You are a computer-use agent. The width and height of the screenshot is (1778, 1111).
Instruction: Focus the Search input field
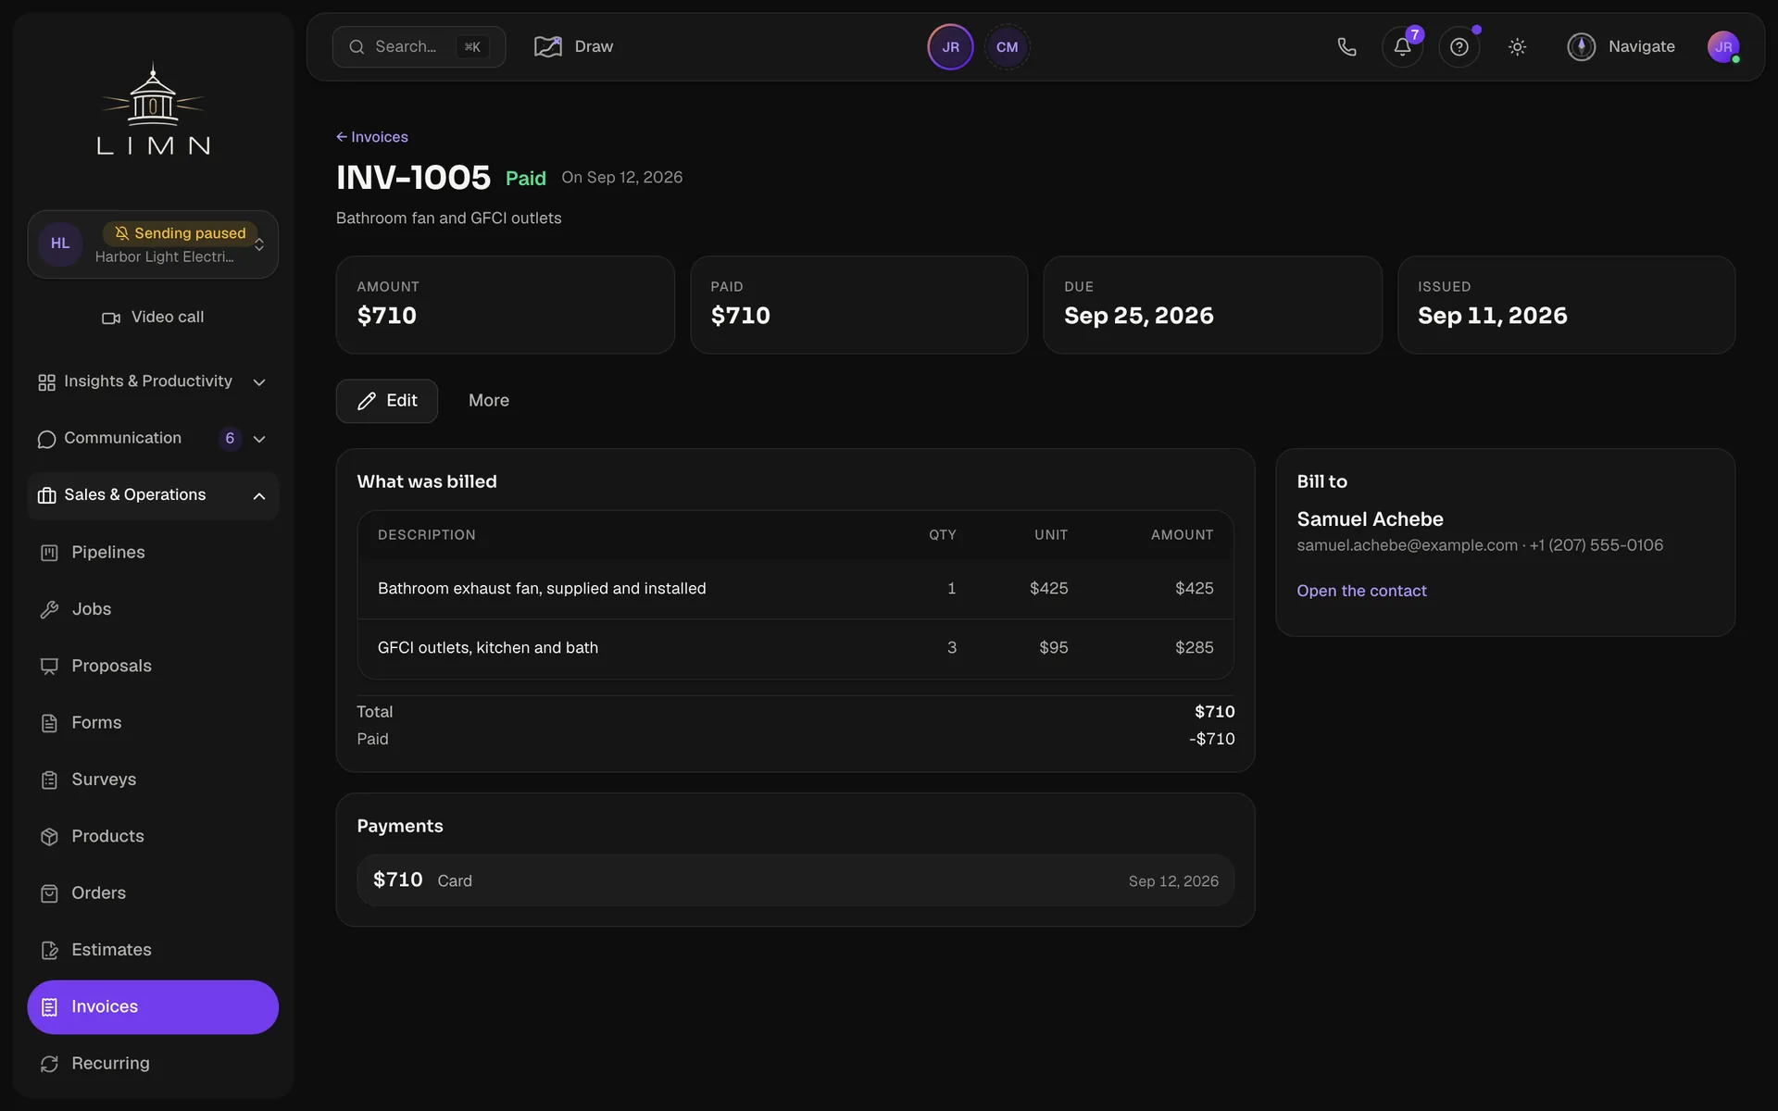(419, 47)
